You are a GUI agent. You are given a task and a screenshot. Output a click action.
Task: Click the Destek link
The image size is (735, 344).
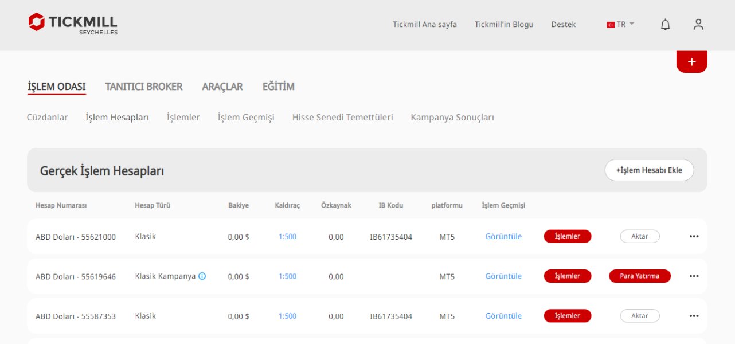[x=564, y=25]
